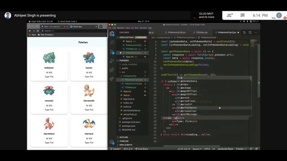287x161 pixels.
Task: Switch to the PokemonGrid.jsx editor tab
Action: (x=175, y=33)
